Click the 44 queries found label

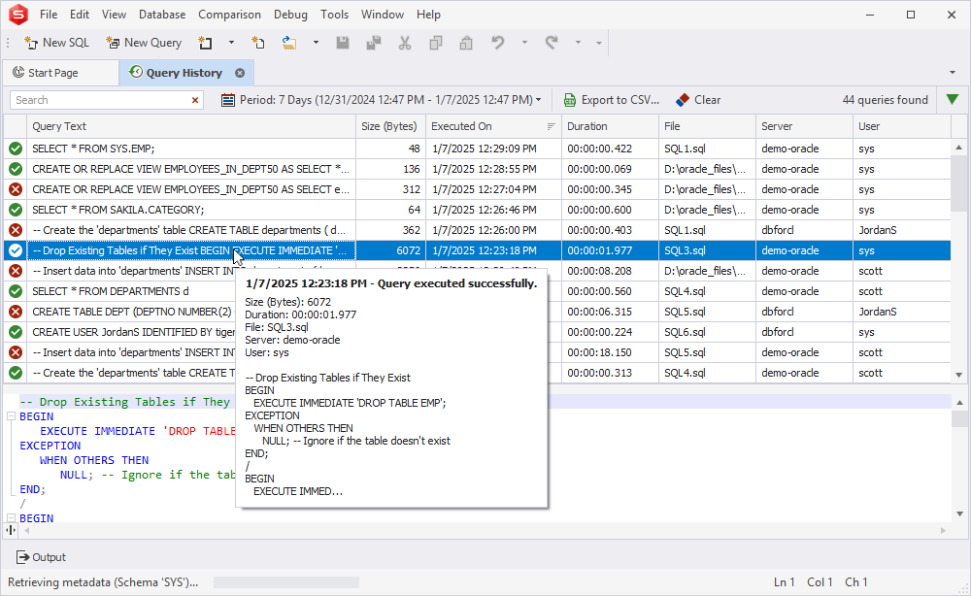tap(885, 100)
